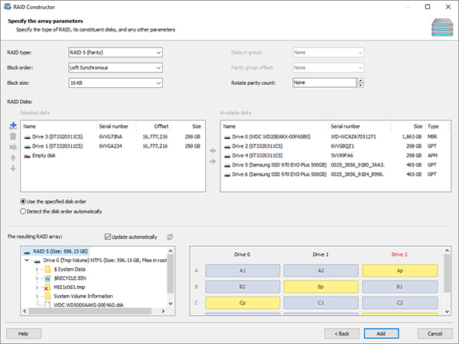Click the add disk plus icon

pos(13,126)
